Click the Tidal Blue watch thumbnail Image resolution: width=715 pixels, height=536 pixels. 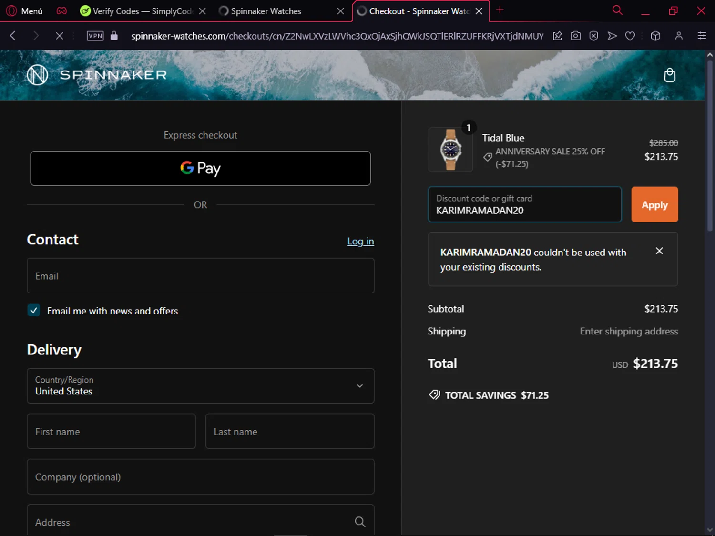[450, 150]
